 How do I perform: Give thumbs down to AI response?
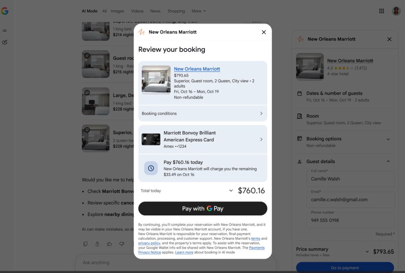(x=122, y=244)
